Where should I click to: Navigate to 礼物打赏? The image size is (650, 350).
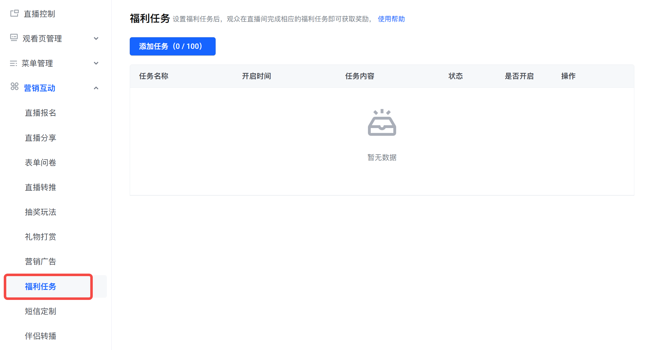pyautogui.click(x=40, y=237)
